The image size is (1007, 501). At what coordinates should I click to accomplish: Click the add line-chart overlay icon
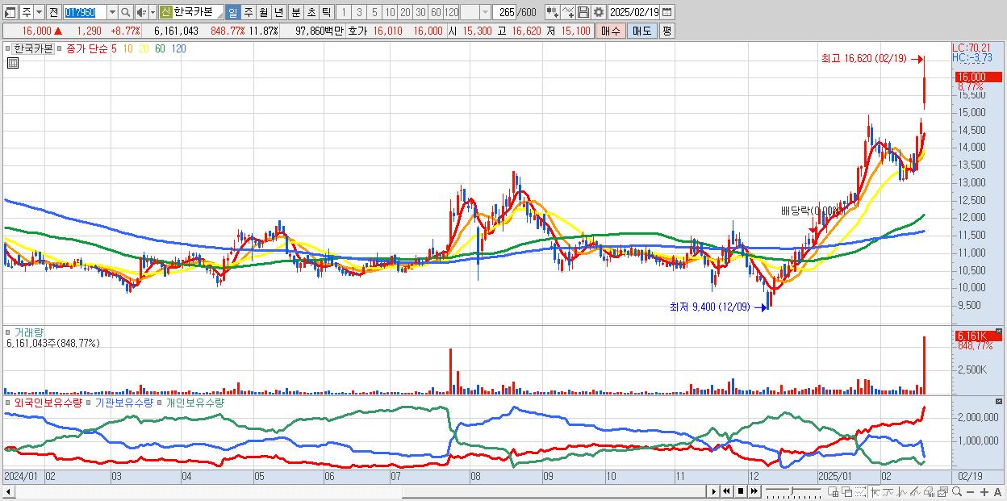pos(568,12)
